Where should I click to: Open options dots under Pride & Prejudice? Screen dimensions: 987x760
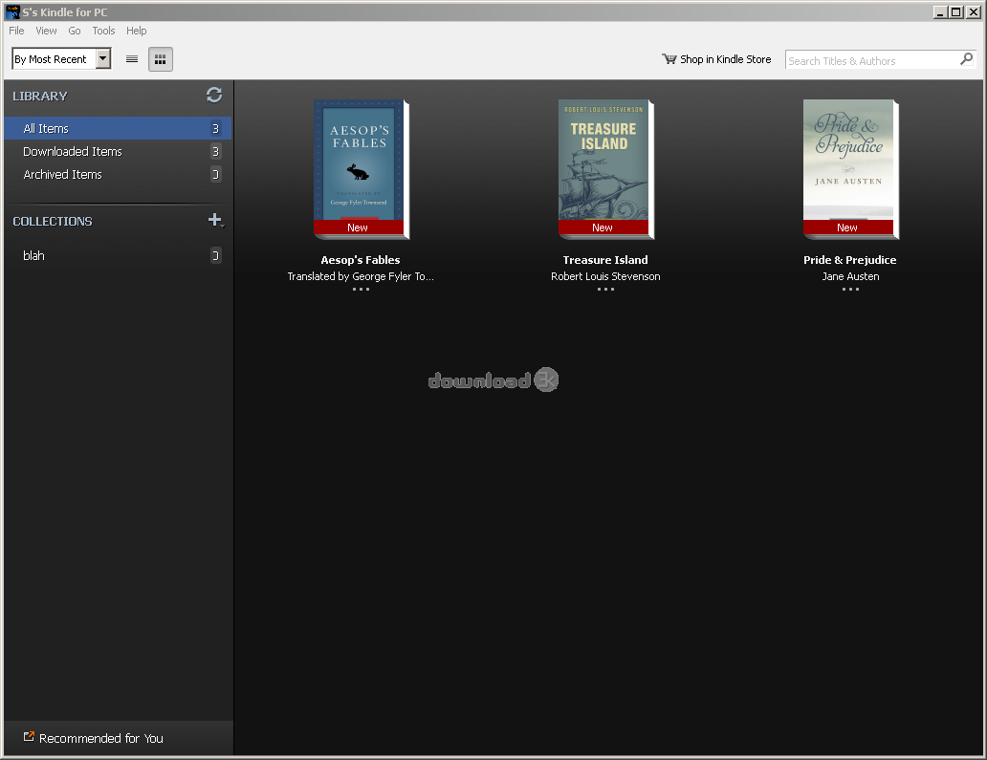[x=850, y=290]
